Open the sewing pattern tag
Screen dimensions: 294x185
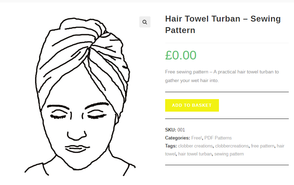click(229, 154)
